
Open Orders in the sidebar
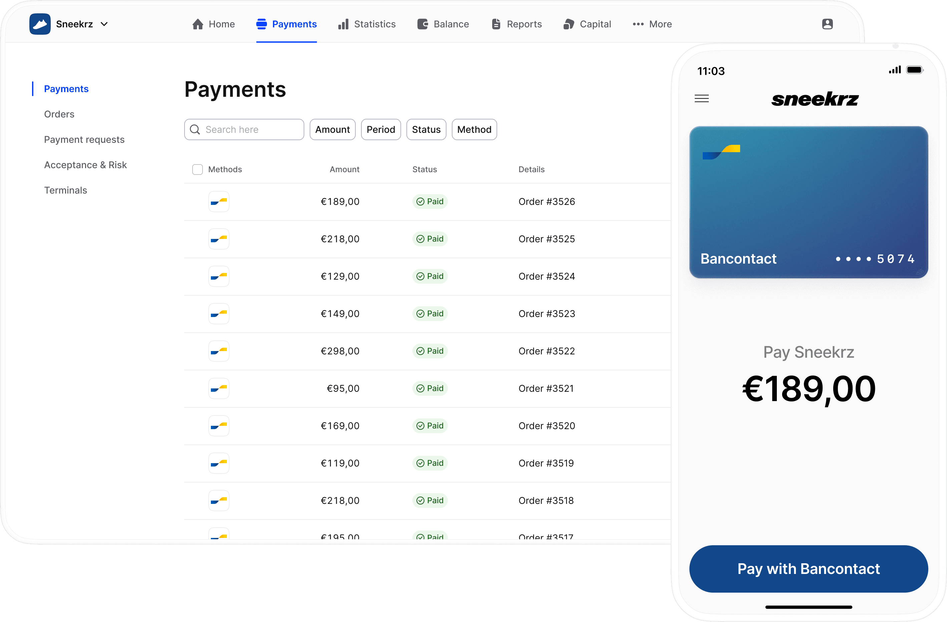pos(59,114)
